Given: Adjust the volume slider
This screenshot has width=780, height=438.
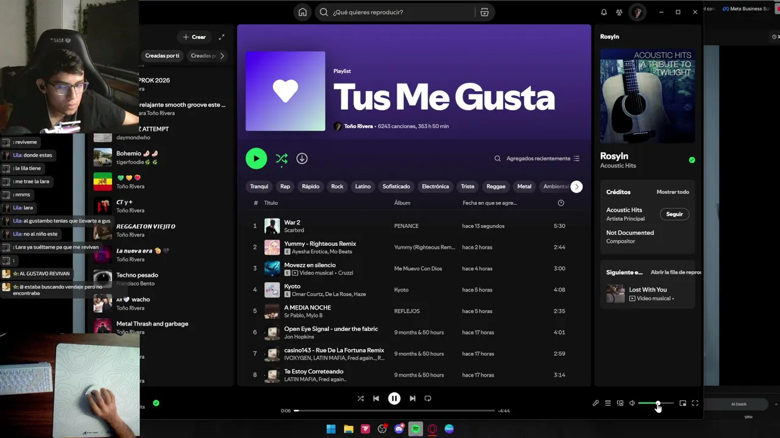Looking at the screenshot, I should tap(656, 403).
